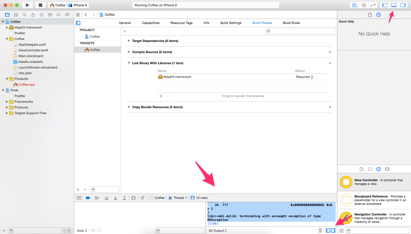Hide the debug area with the toggle

[79, 198]
